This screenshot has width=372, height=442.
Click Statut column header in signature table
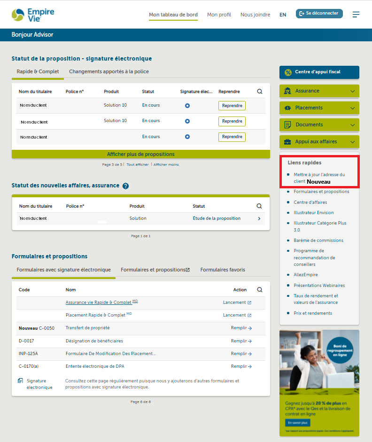pos(148,92)
